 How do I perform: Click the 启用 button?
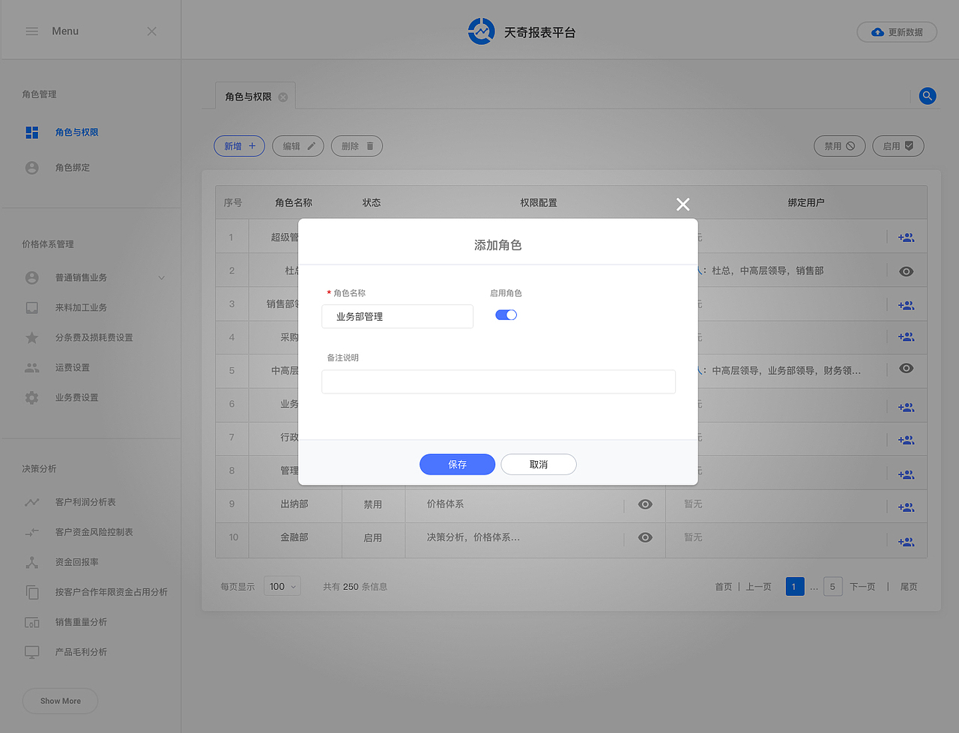[898, 146]
